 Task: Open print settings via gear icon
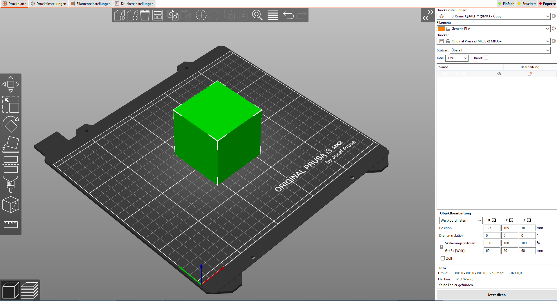554,16
